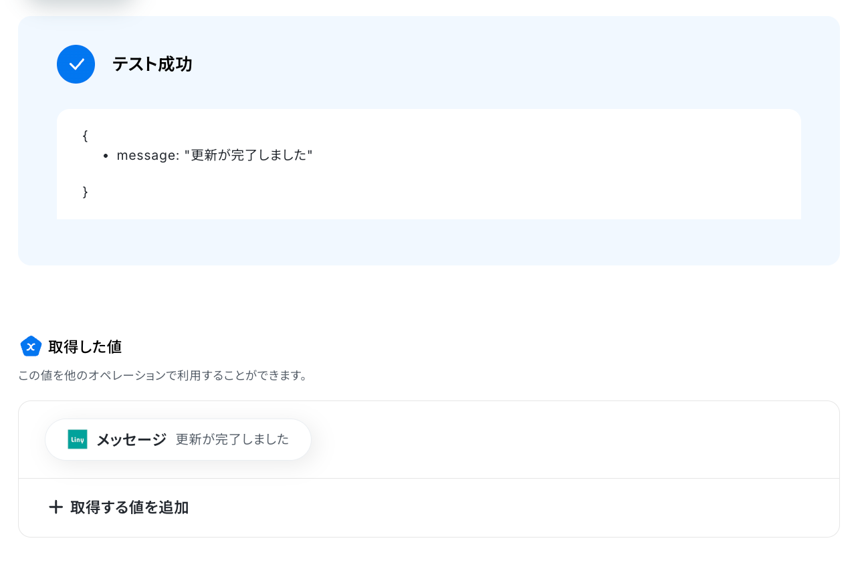The width and height of the screenshot is (864, 587).
Task: Click 更新が完了しました inside the pill
Action: click(232, 439)
